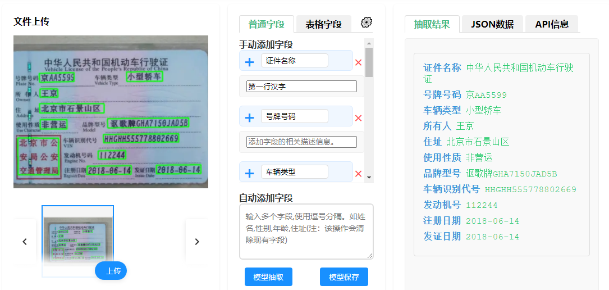Image resolution: width=609 pixels, height=290 pixels.
Task: Click the 上传 upload button
Action: (x=111, y=271)
